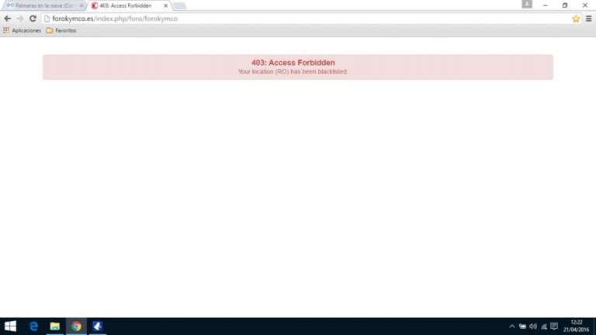
Task: Close the 403: Access Forbidden tab
Action: click(165, 5)
